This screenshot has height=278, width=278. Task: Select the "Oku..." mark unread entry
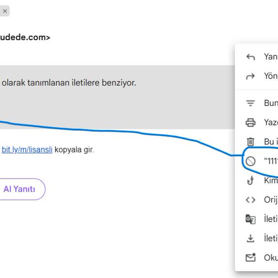(256, 257)
